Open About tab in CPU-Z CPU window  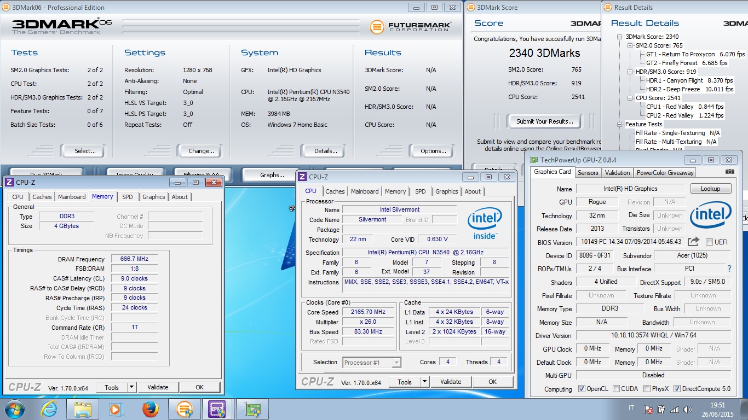[x=473, y=191]
